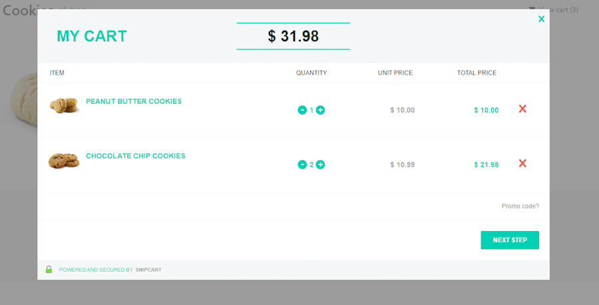Screen dimensions: 599x305
Task: Open the Promo code field link
Action: (520, 206)
